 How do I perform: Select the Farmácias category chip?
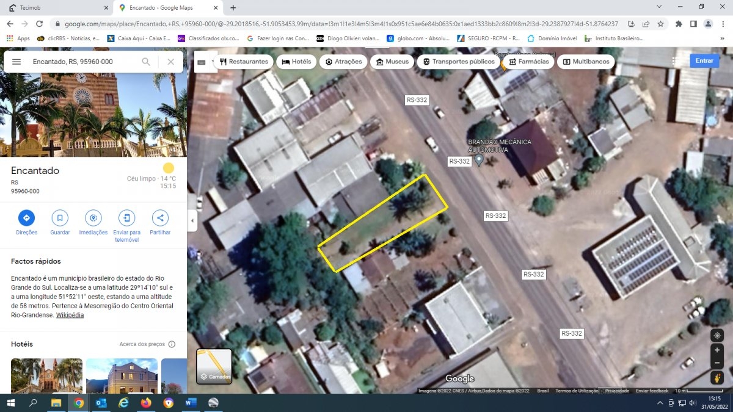[x=528, y=62]
